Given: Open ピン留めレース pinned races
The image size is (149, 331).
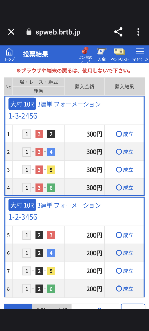Looking at the screenshot, I should click(x=85, y=55).
